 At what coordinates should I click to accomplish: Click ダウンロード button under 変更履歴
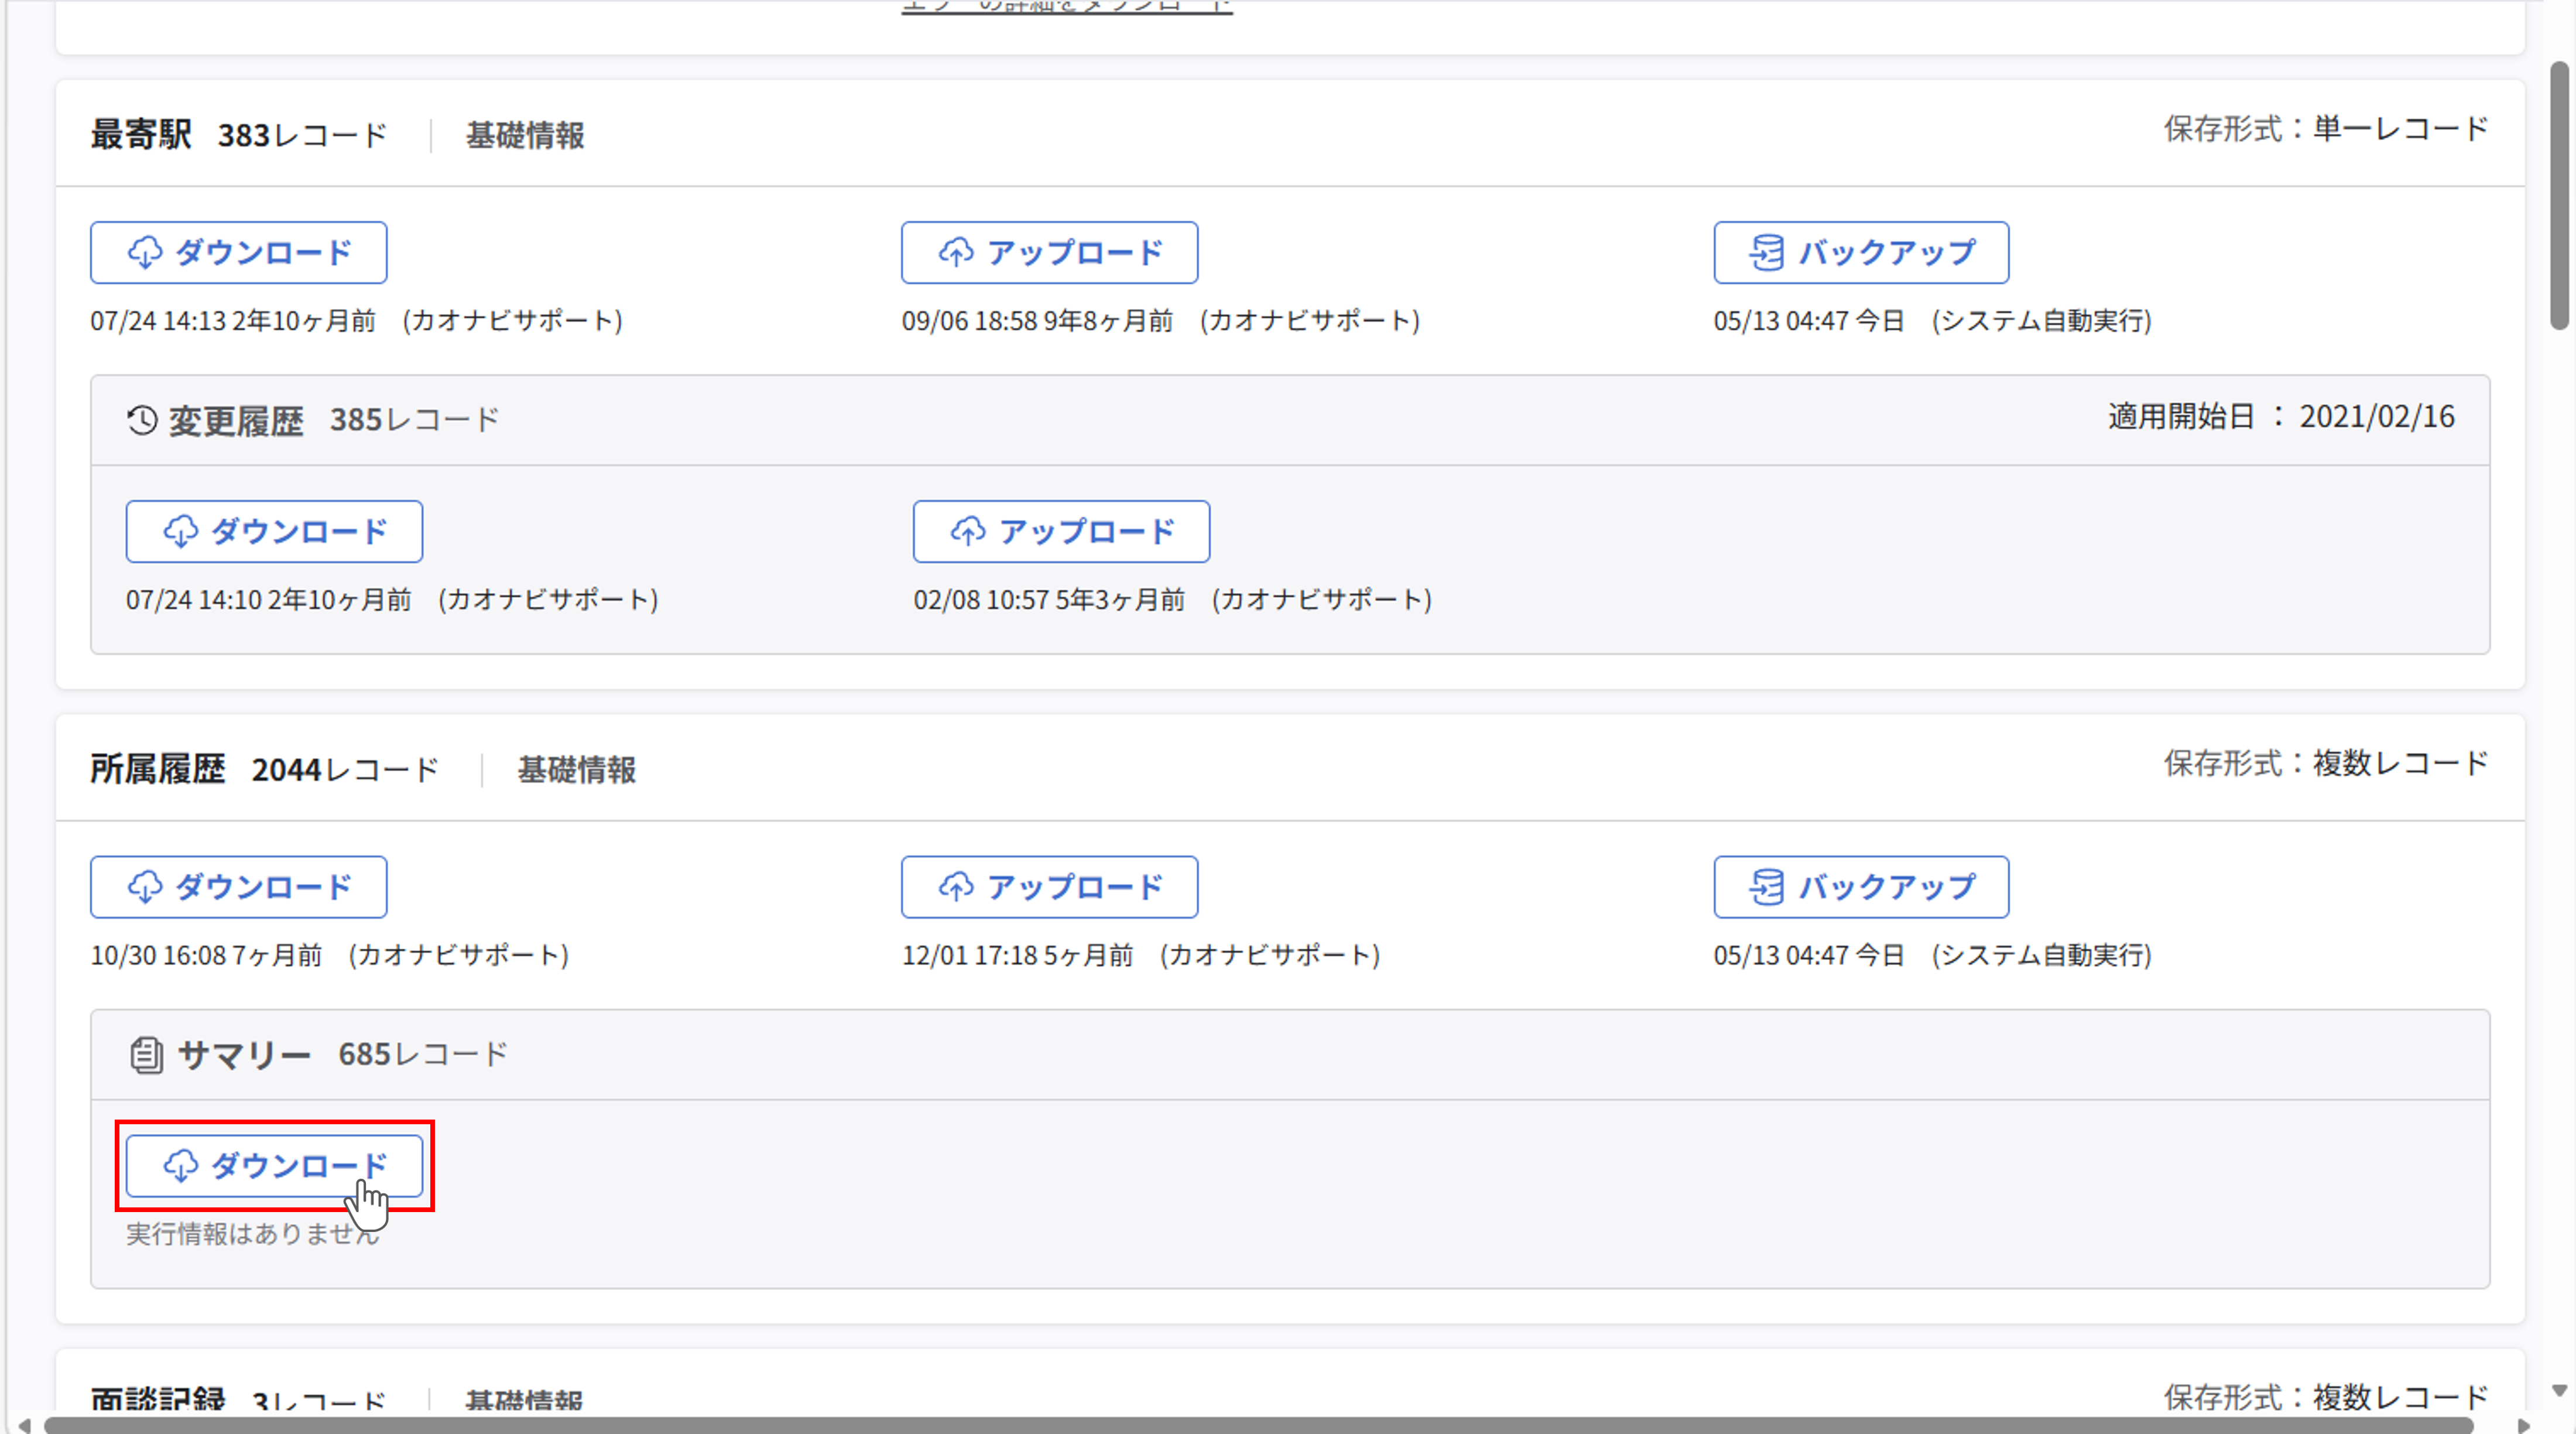tap(274, 531)
